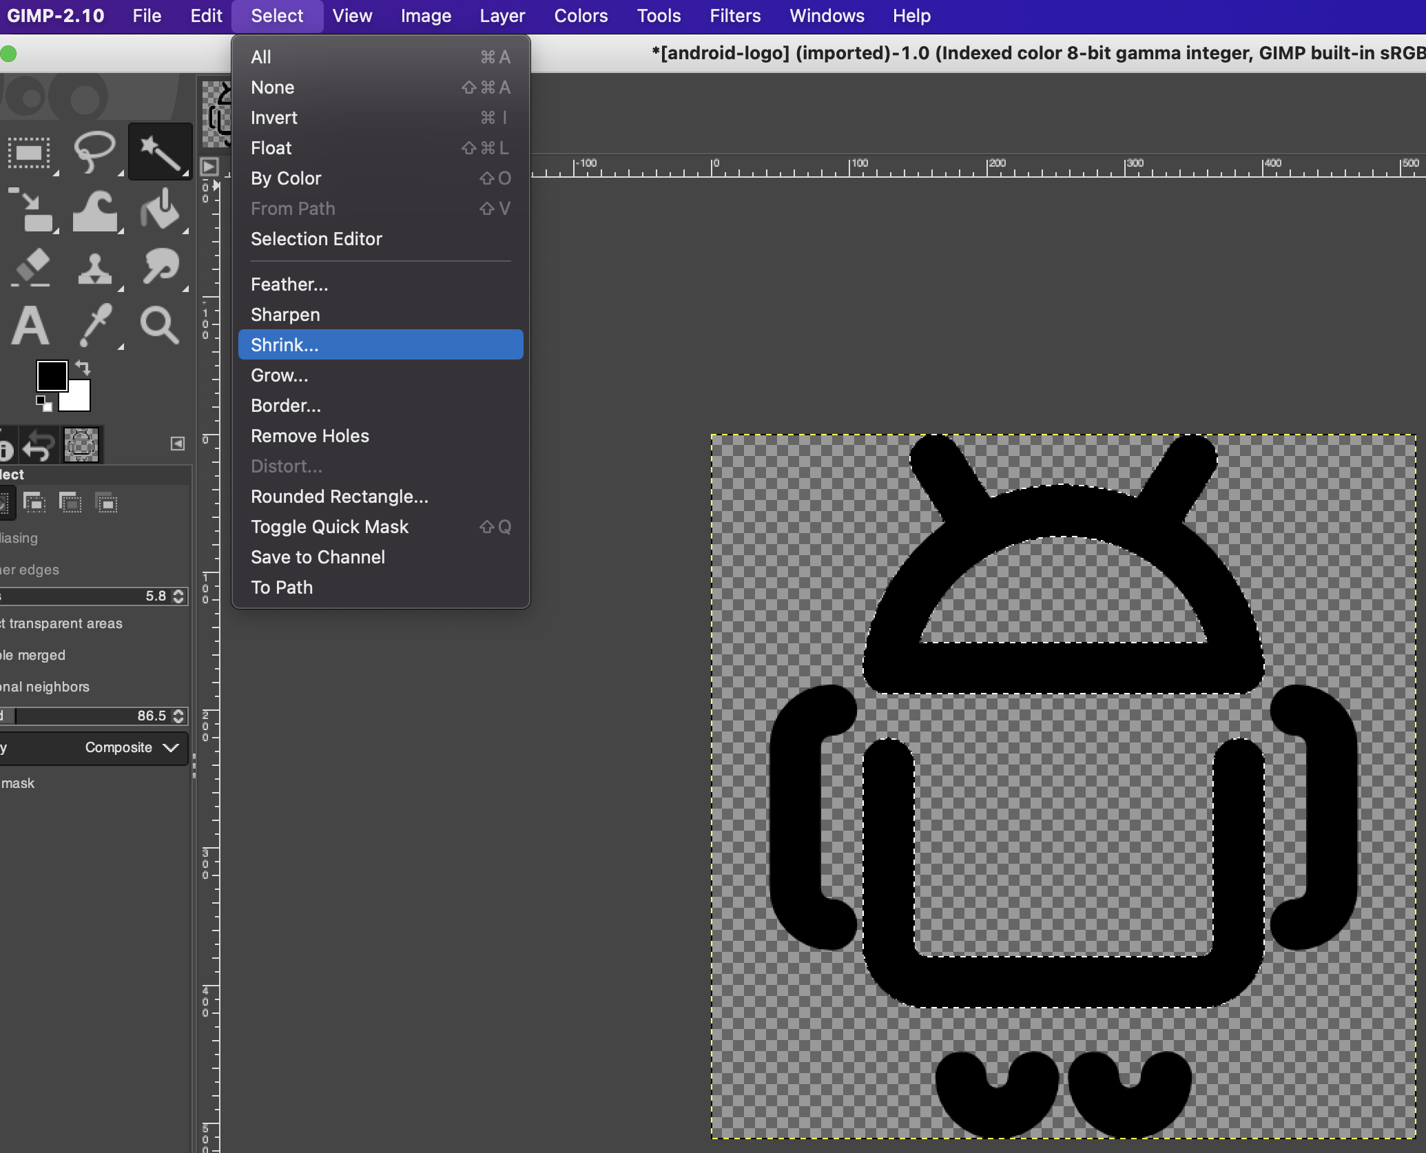Activate the Eraser tool

[30, 267]
